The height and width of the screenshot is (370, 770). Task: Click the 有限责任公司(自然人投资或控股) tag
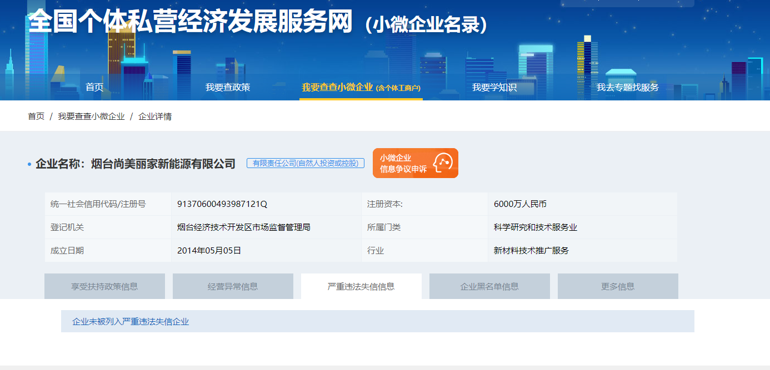pyautogui.click(x=306, y=163)
